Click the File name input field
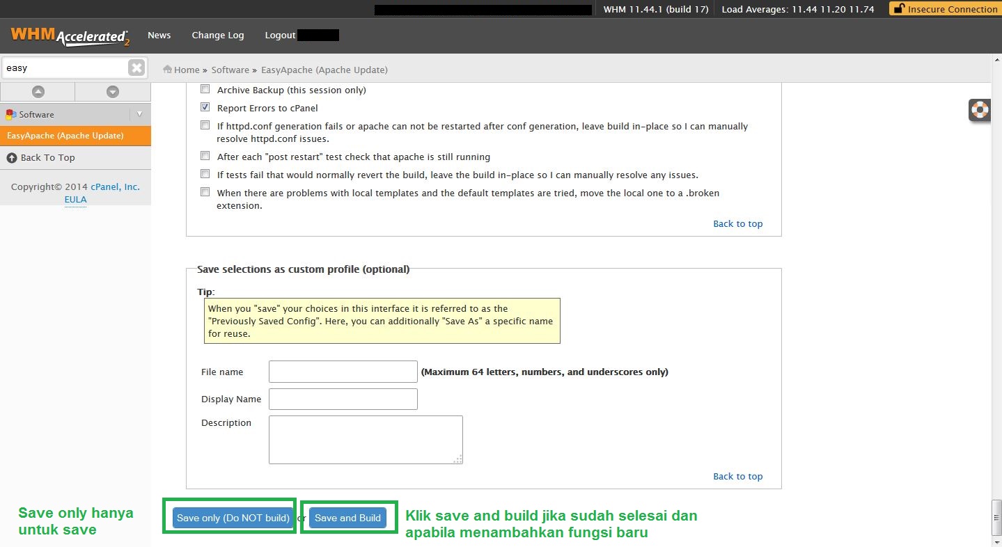1002x547 pixels. [x=343, y=372]
